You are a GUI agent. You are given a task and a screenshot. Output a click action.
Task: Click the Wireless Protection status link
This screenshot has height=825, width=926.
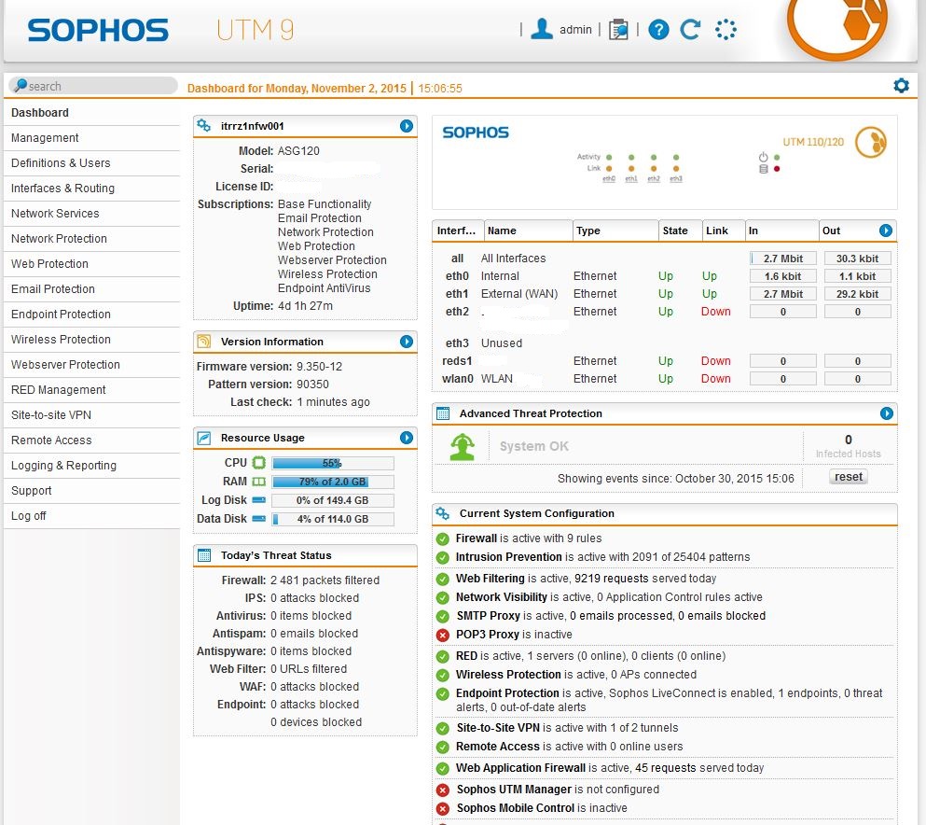[508, 675]
